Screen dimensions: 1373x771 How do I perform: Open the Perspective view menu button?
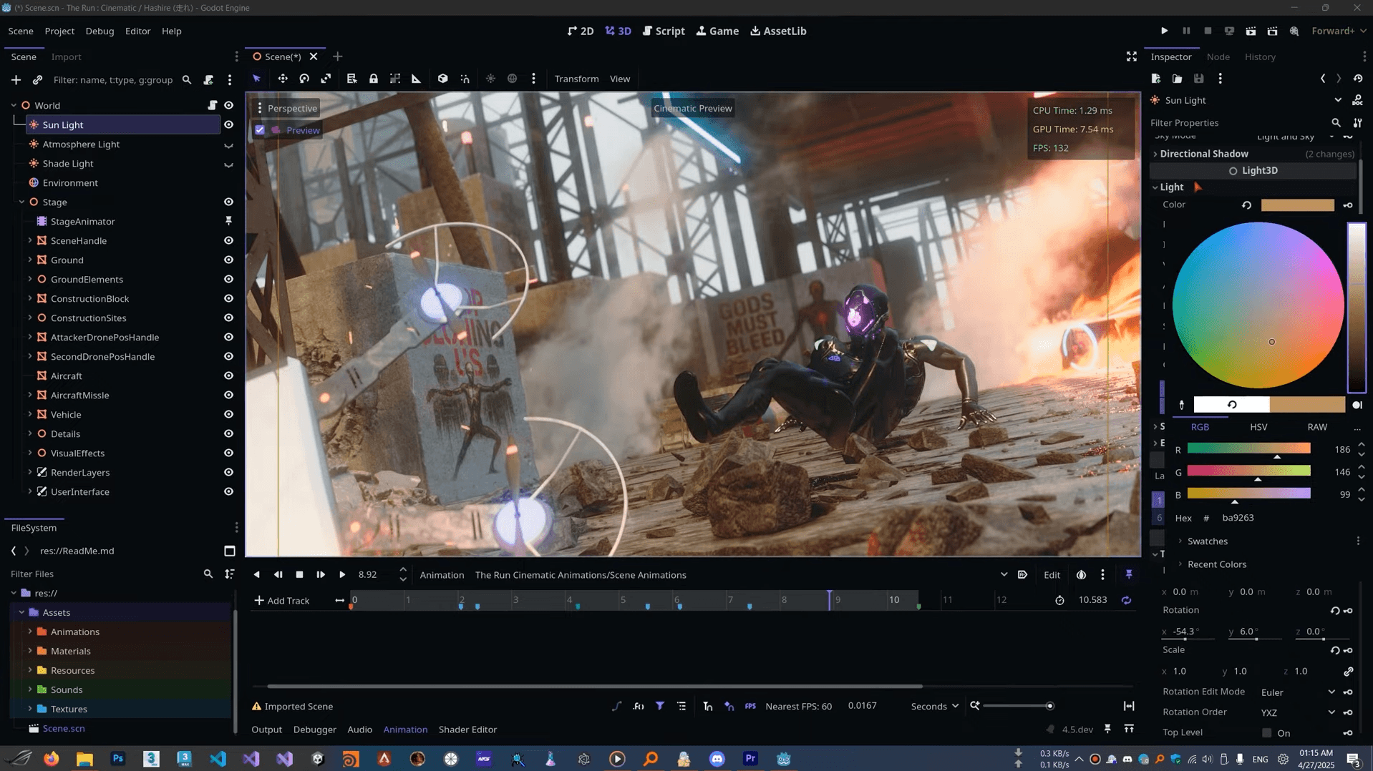tap(287, 108)
